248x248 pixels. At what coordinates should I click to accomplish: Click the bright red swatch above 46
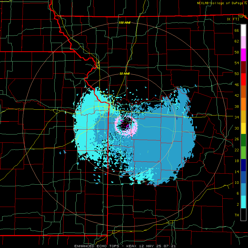pyautogui.click(x=243, y=79)
